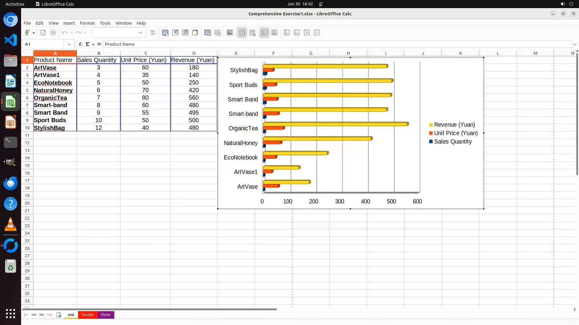
Task: Toggle Vertical Grids display
Action: (274, 32)
